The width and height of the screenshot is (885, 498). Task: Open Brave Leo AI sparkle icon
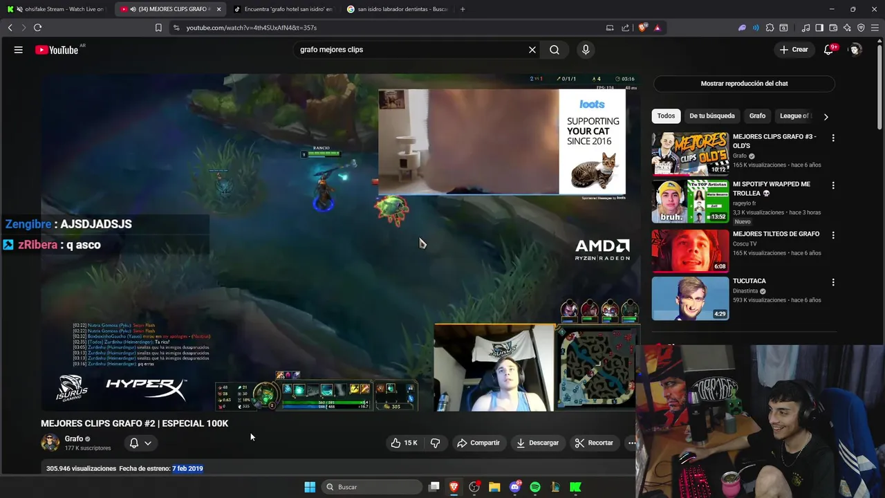click(847, 28)
